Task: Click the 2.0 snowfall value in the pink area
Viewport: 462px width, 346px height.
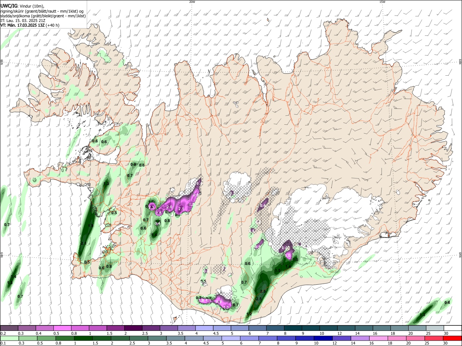Action: pyautogui.click(x=169, y=207)
